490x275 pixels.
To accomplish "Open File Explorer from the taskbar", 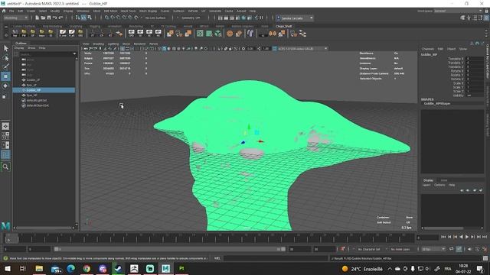I will pos(39,268).
